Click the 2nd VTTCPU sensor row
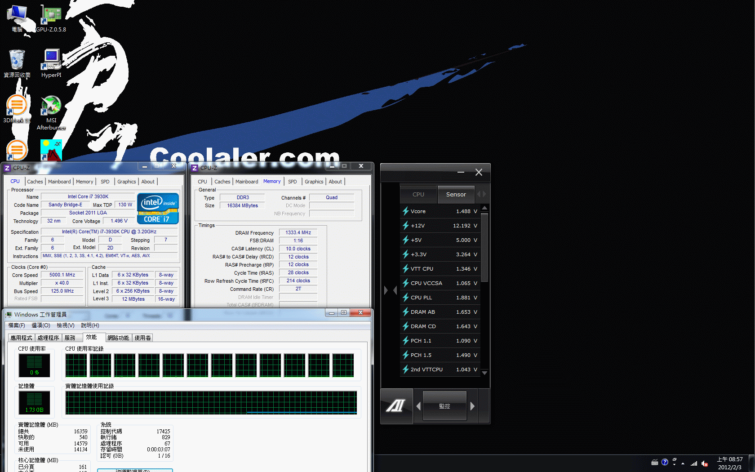The image size is (755, 472). (x=440, y=370)
